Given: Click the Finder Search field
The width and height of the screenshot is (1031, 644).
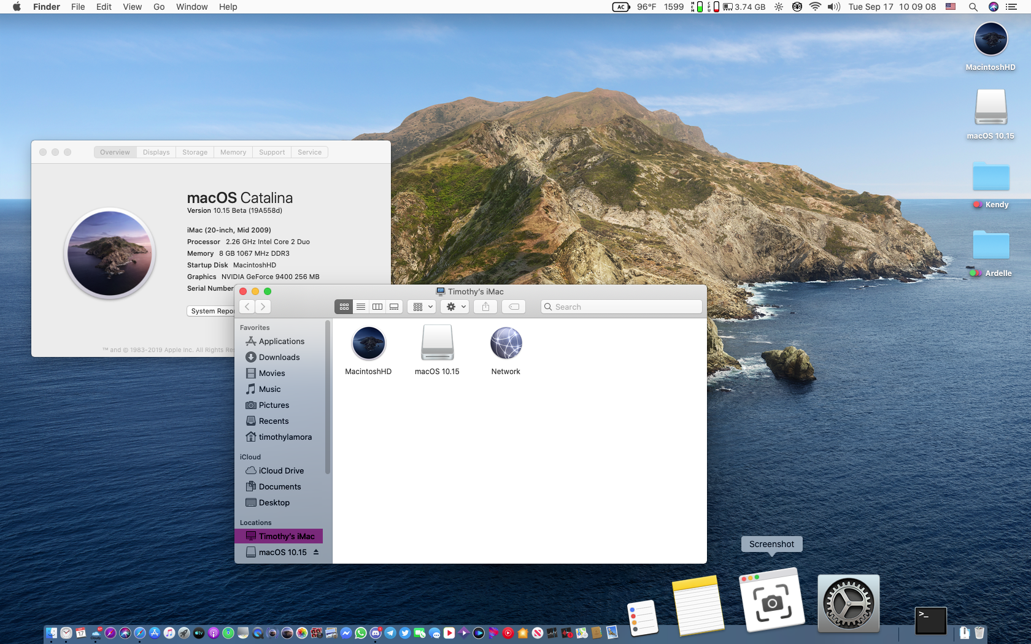Looking at the screenshot, I should coord(621,307).
